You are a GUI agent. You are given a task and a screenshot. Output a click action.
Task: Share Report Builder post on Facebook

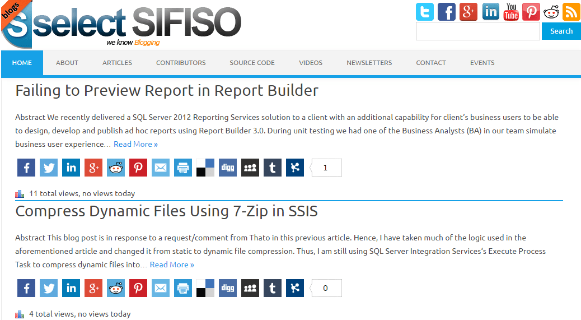(x=26, y=168)
